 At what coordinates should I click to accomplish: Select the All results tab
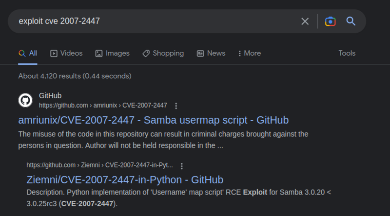28,53
